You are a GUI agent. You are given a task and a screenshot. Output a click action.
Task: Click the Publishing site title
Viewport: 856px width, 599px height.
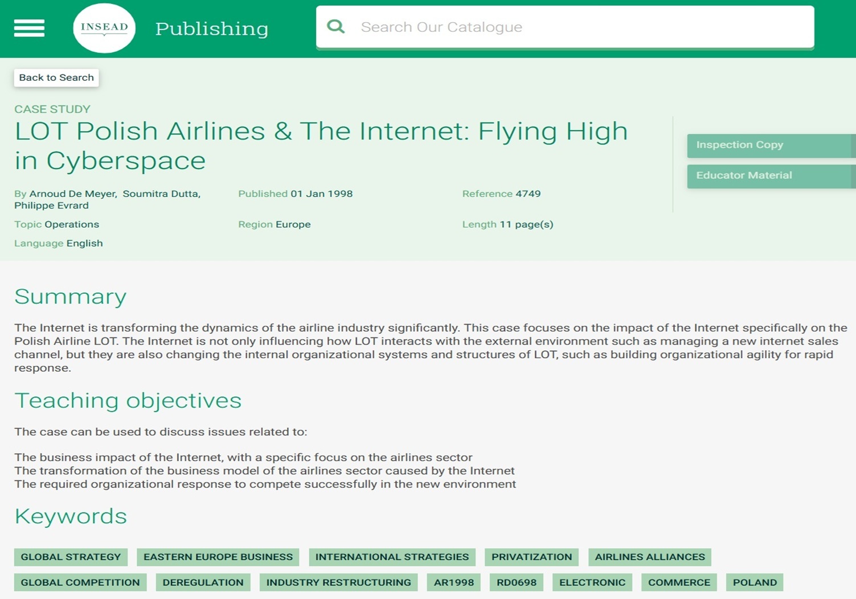(211, 28)
